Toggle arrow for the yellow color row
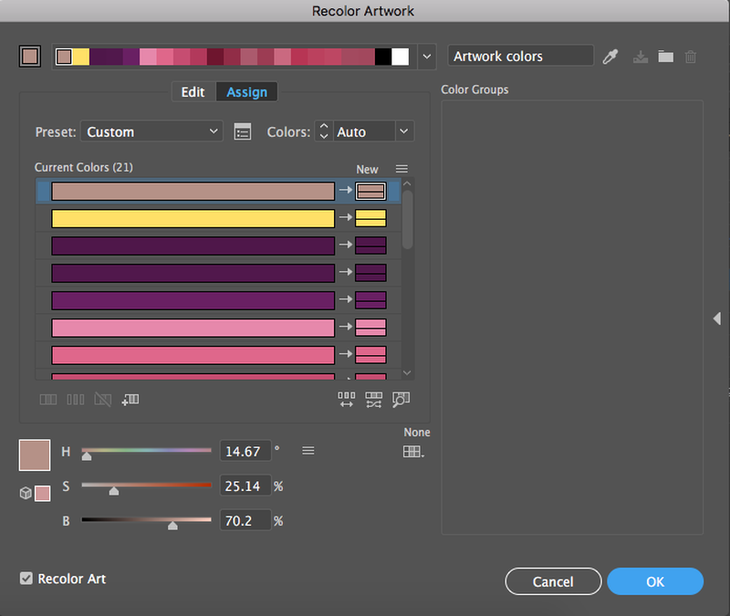This screenshot has height=616, width=730. tap(345, 218)
